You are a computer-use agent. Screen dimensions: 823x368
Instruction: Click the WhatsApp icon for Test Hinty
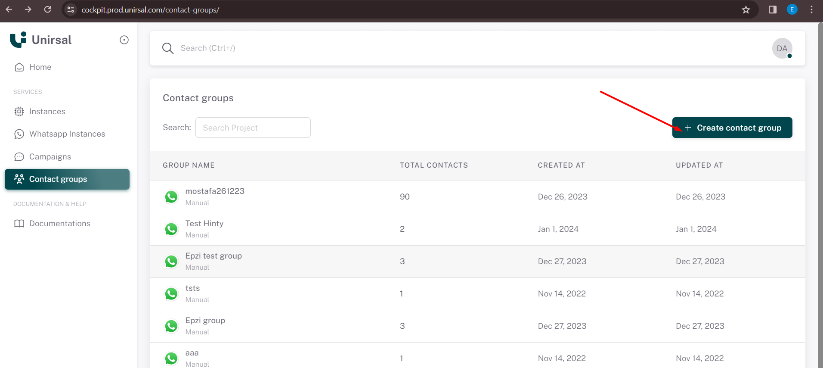tap(171, 229)
